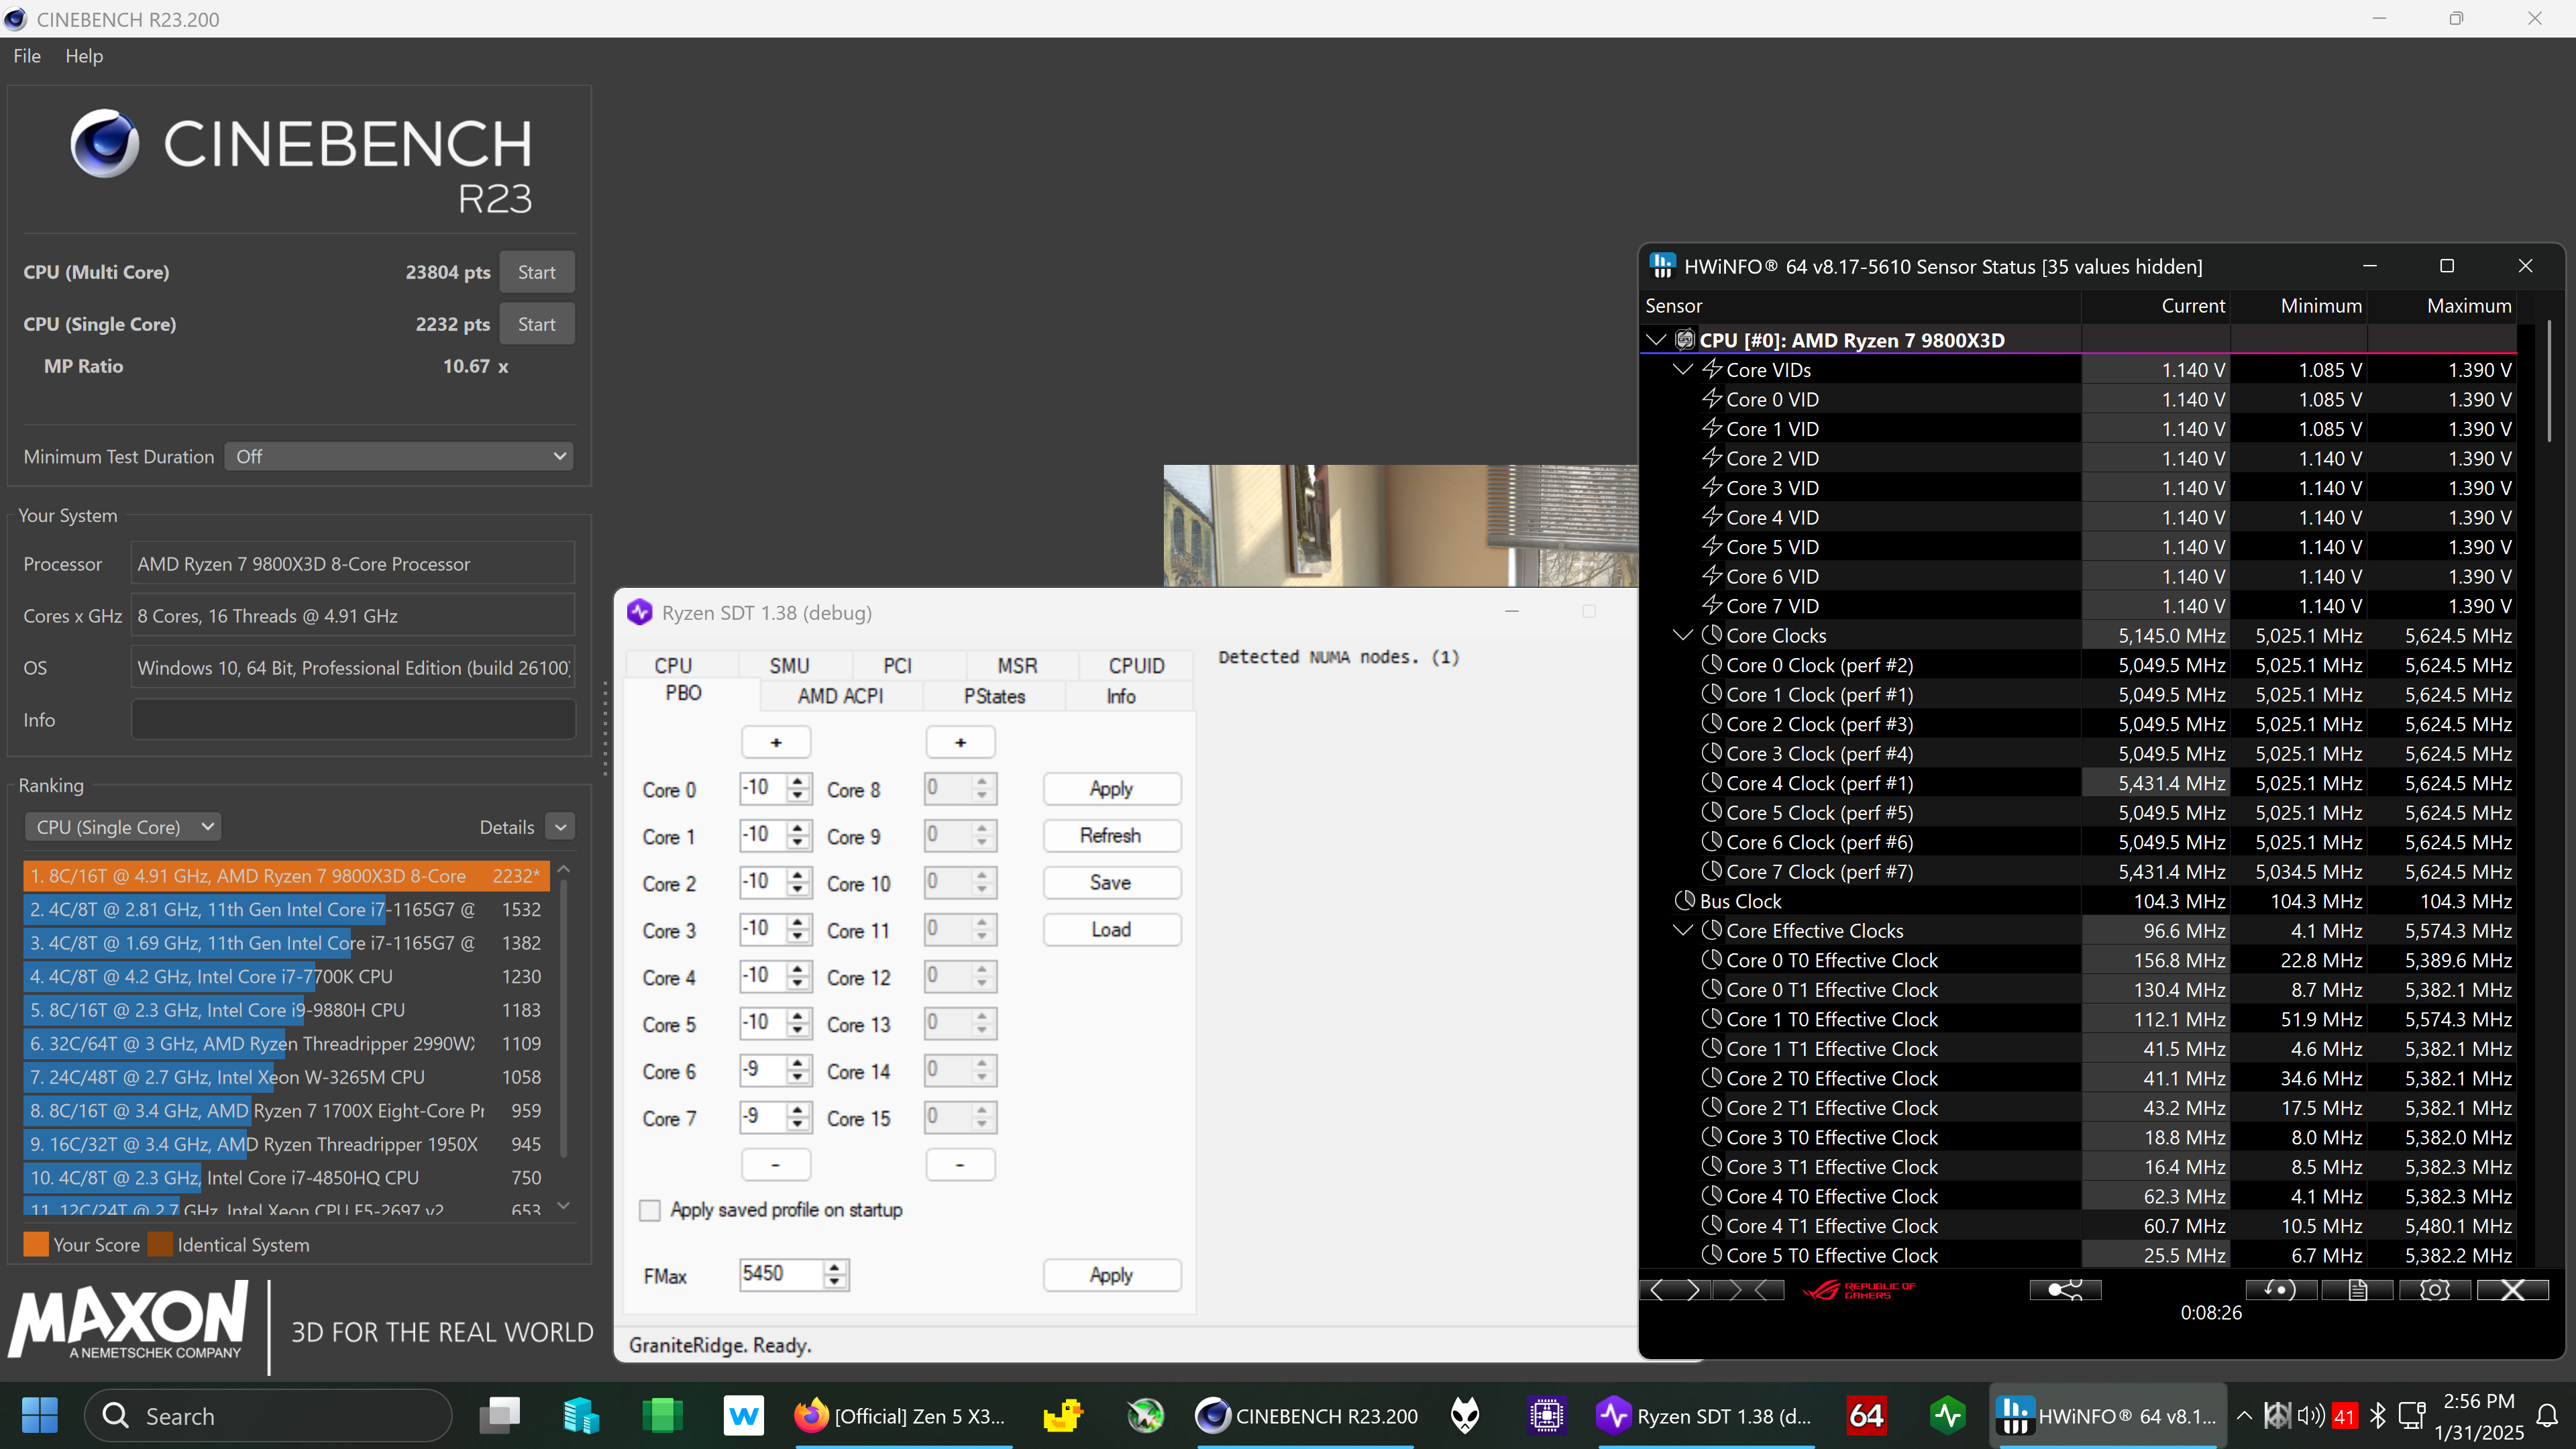Open File menu in Cinebench

[27, 56]
